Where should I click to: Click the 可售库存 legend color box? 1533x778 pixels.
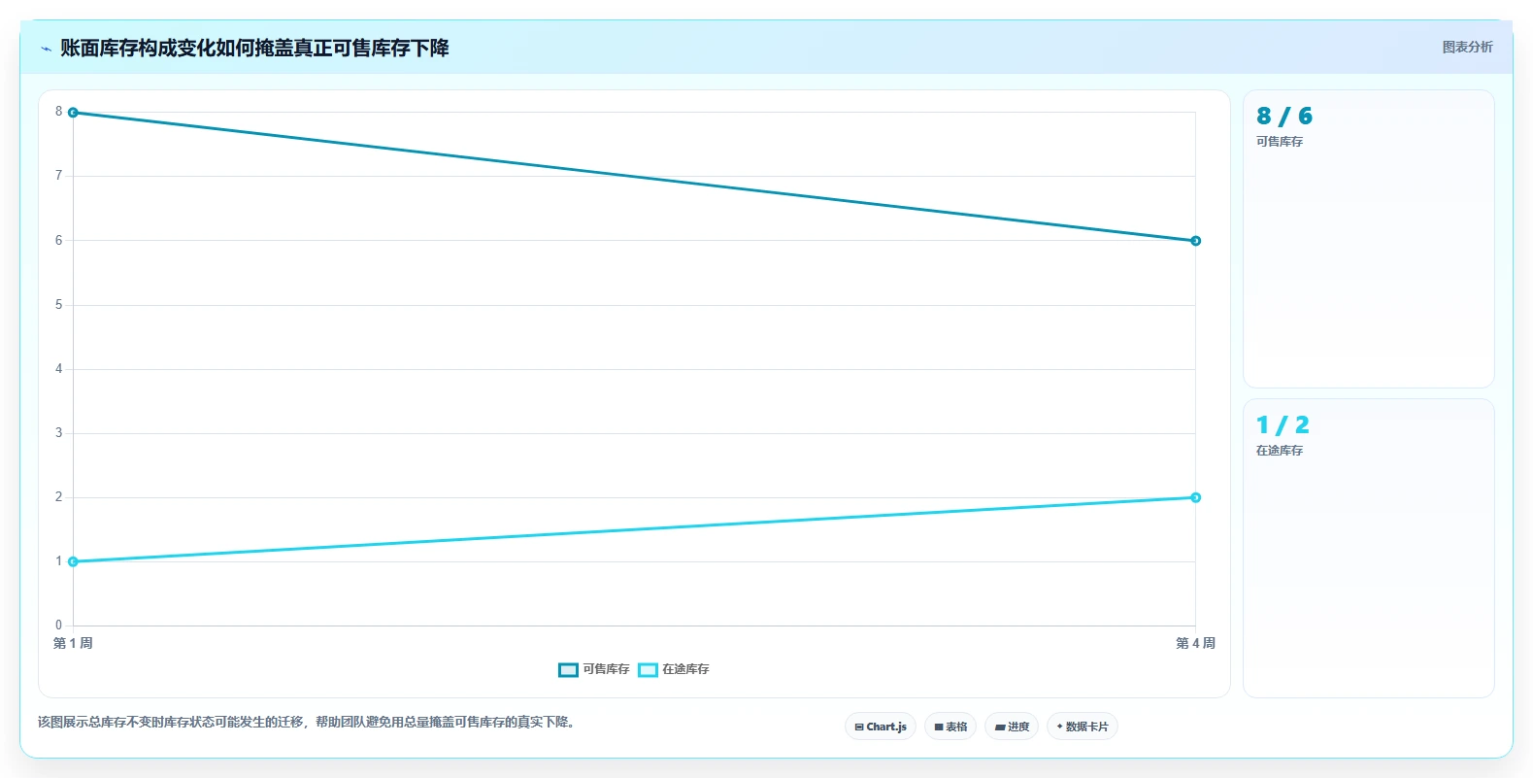click(568, 669)
